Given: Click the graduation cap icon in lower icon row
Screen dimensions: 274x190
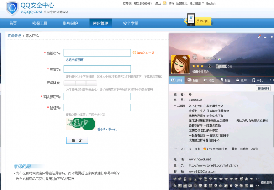Looking at the screenshot, I should point(195,185).
